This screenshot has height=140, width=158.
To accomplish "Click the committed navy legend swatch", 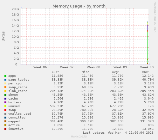I will point(5,118).
